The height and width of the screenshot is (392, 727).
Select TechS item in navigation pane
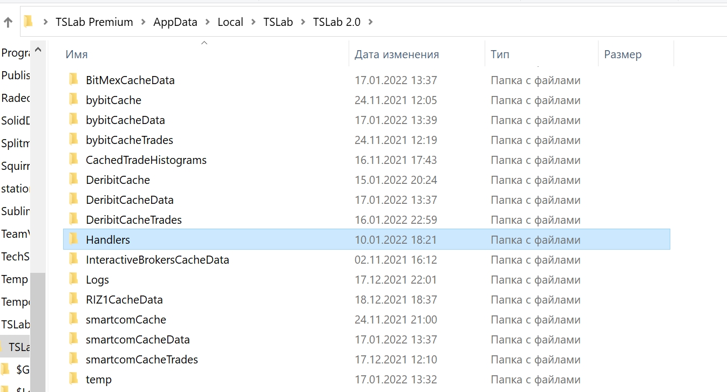16,257
